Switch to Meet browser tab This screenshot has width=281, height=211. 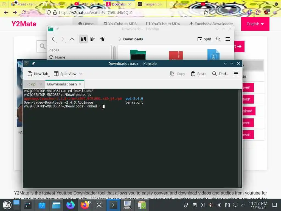23,4
